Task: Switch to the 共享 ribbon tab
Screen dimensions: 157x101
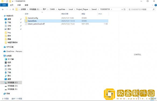Action: [x=19, y=5]
